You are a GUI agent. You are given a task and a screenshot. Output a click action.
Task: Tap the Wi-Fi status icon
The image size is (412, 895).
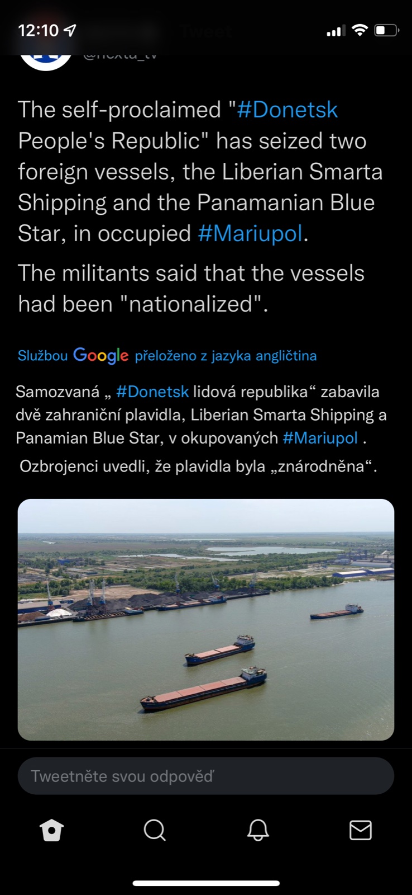tap(360, 30)
